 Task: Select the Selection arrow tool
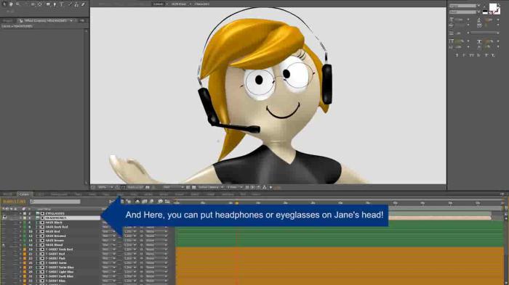[x=4, y=4]
